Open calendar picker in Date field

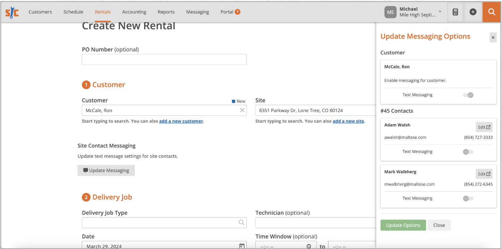(242, 246)
